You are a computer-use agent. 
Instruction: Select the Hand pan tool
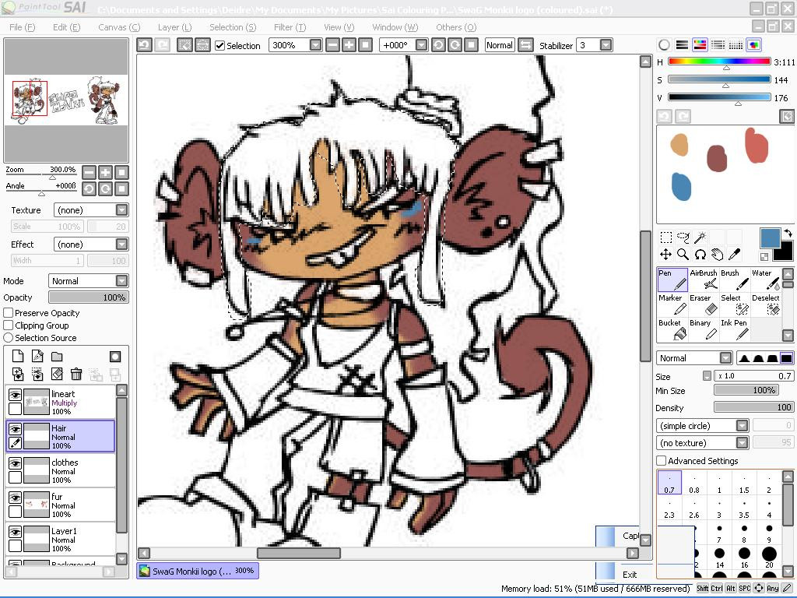(717, 255)
